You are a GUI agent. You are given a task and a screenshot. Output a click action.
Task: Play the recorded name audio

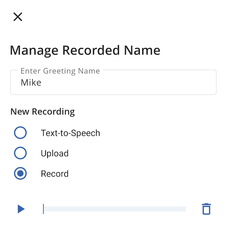pyautogui.click(x=21, y=209)
